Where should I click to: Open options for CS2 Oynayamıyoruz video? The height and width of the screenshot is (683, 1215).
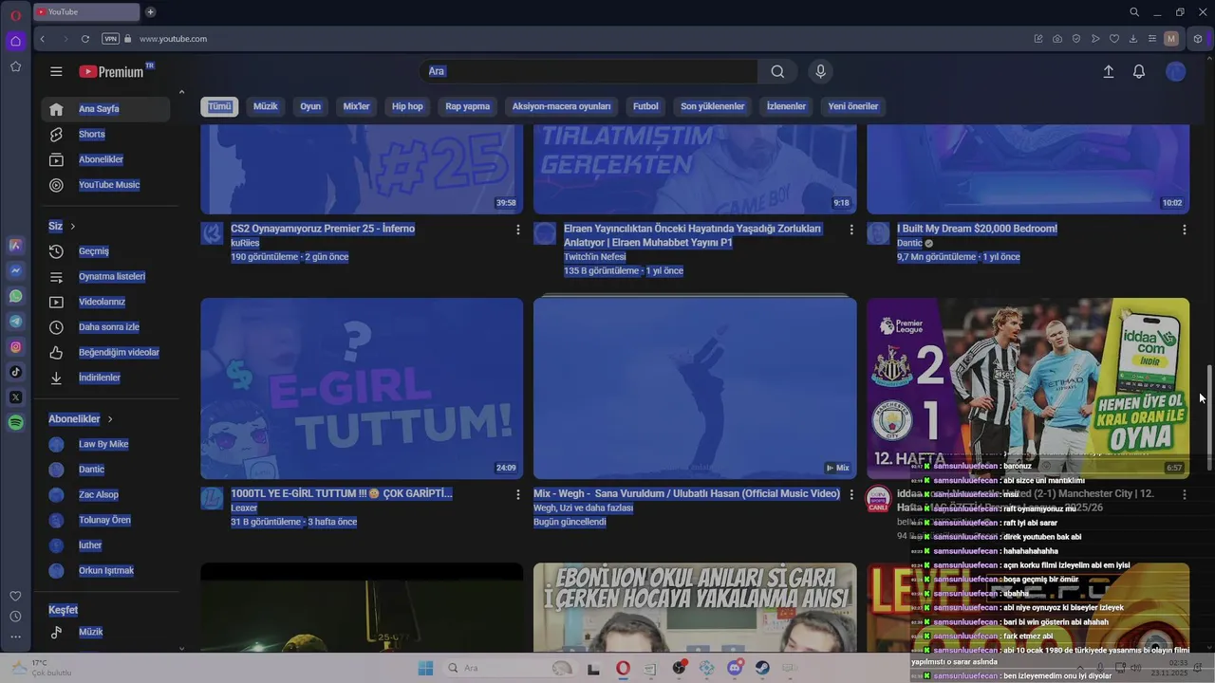pyautogui.click(x=517, y=230)
